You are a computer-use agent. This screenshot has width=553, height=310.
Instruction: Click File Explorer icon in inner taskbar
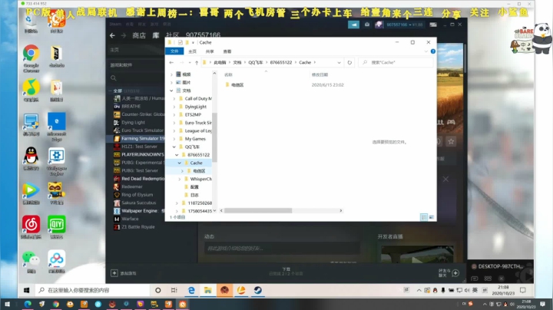coord(207,290)
